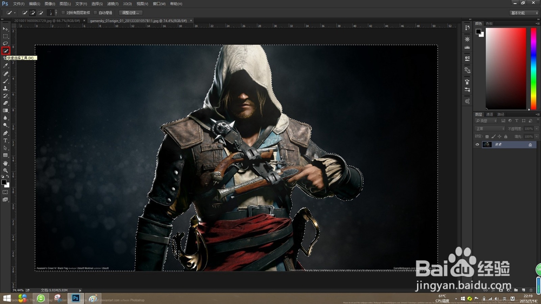Select the Rectangle shape tool

tap(5, 156)
